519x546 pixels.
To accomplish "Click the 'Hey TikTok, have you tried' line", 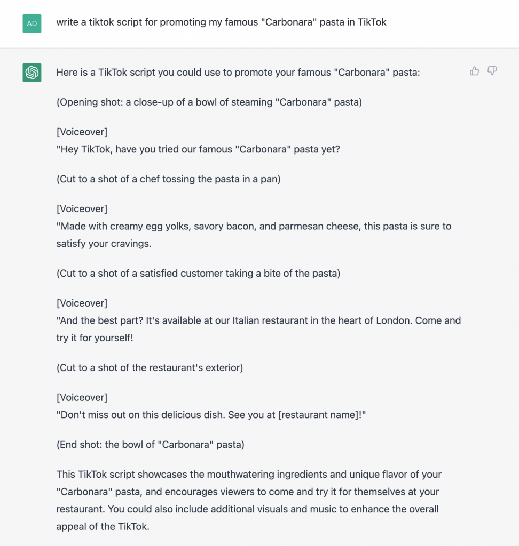I will [198, 149].
